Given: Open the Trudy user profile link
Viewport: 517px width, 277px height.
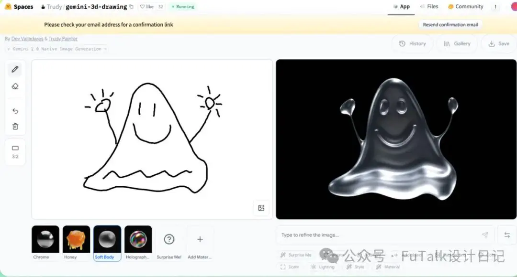Looking at the screenshot, I should (x=54, y=7).
